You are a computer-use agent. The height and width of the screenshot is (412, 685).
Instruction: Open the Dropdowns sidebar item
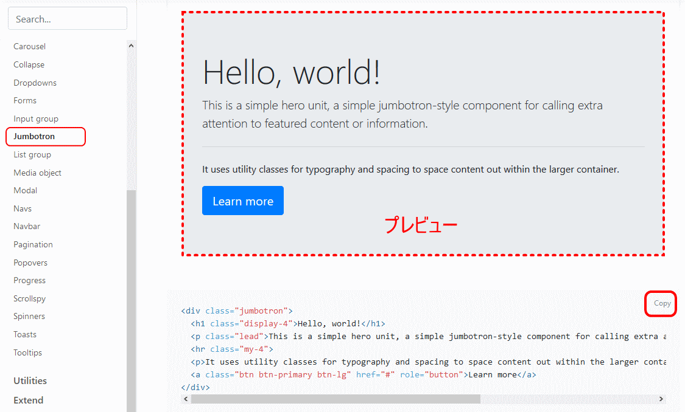pyautogui.click(x=35, y=83)
